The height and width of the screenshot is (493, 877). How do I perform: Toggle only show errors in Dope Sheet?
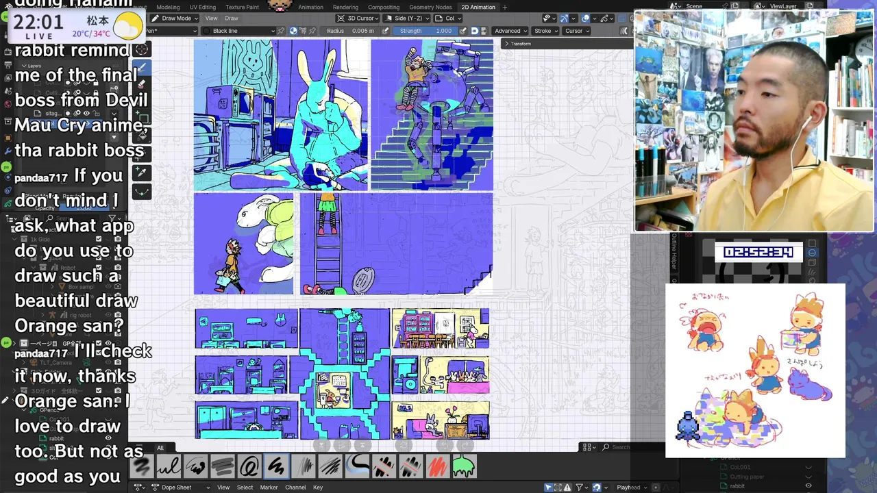tap(567, 488)
